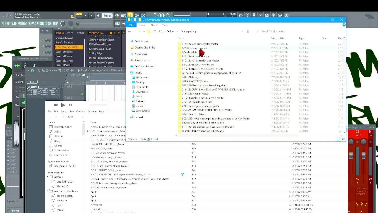Open the FL Studio TOOLS menu
378x213 pixels.
tap(48, 24)
